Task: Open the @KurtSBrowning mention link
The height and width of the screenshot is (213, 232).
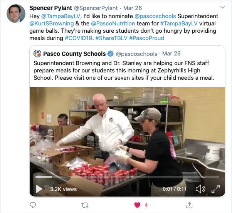Action: (52, 23)
